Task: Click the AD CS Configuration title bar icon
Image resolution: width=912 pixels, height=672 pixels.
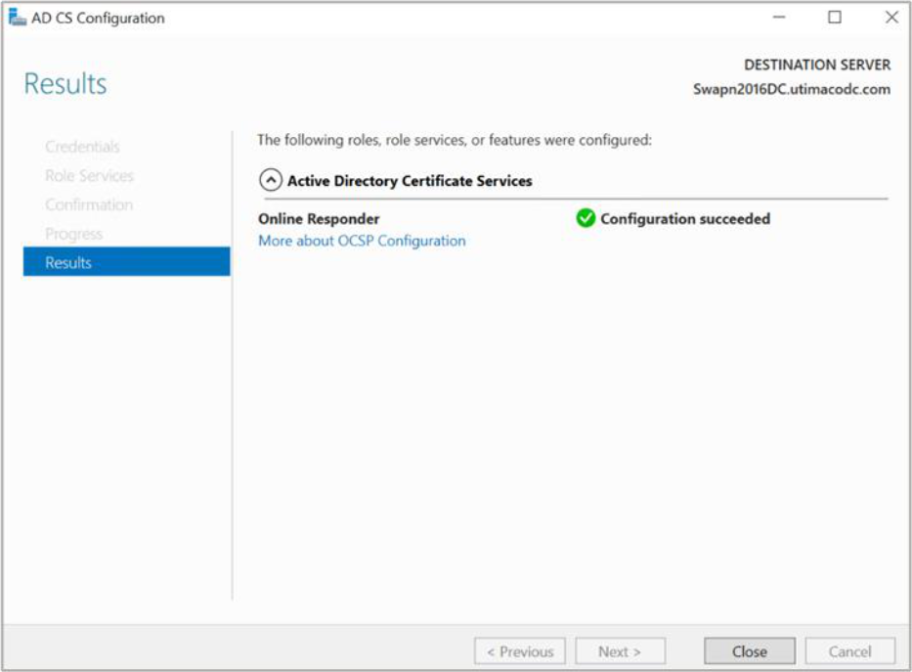Action: (x=17, y=18)
